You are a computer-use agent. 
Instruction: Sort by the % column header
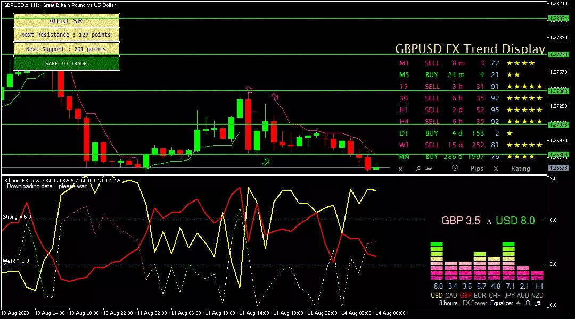click(x=496, y=169)
